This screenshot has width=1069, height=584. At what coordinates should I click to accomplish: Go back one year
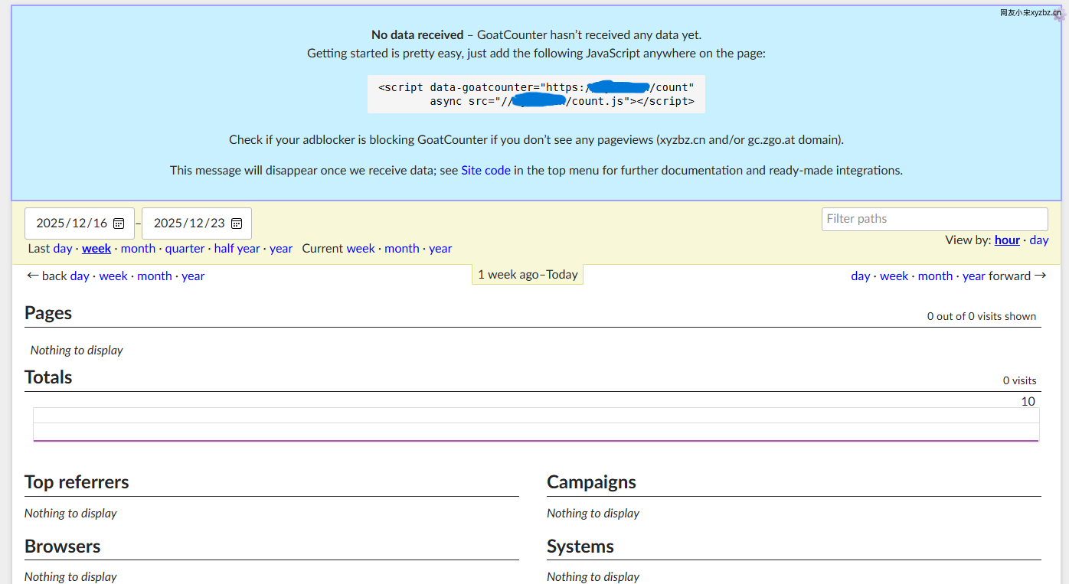193,276
